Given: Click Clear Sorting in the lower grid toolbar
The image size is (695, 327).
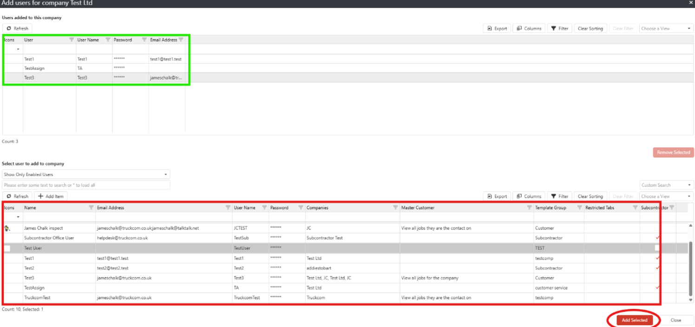Looking at the screenshot, I should (590, 196).
